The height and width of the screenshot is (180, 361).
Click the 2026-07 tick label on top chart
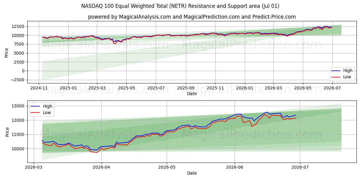[x=332, y=88]
